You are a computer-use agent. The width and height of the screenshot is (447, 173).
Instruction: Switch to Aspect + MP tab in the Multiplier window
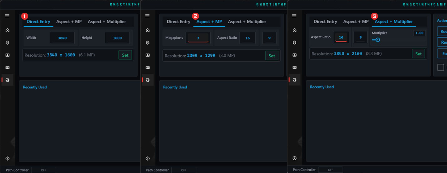356,21
